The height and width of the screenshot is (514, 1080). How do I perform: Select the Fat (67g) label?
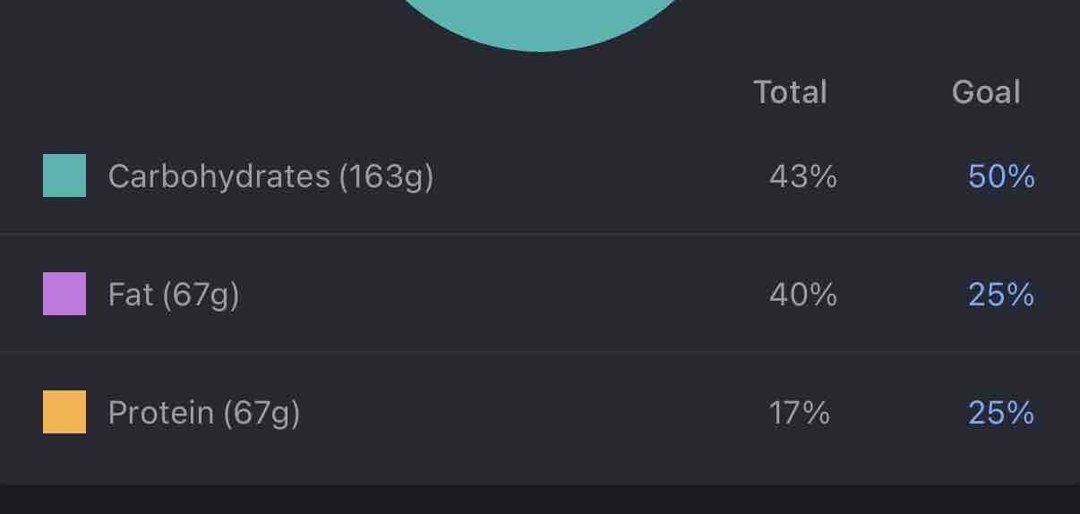(x=174, y=296)
